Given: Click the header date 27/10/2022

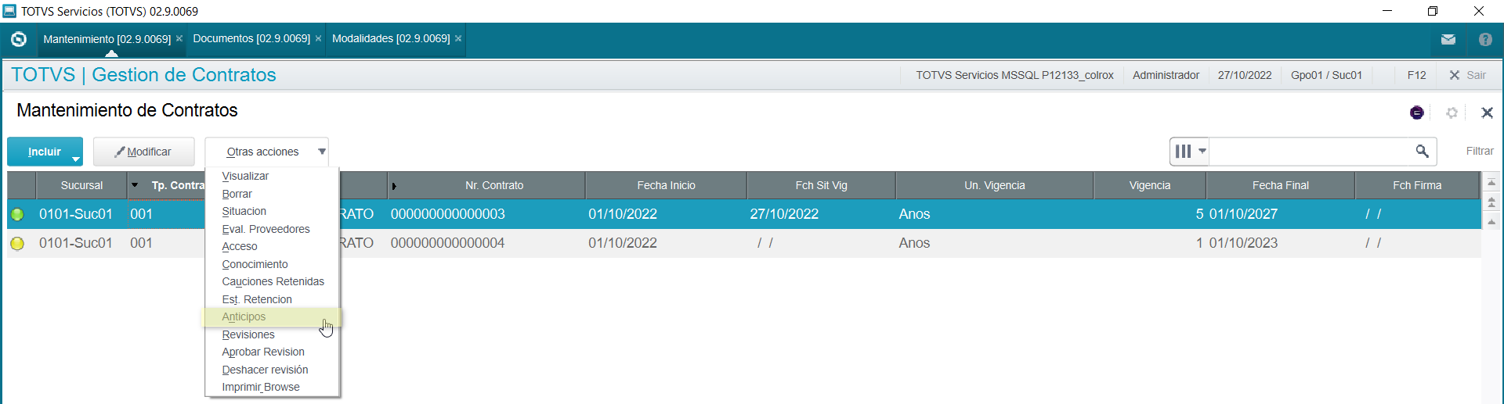Looking at the screenshot, I should pos(1244,75).
